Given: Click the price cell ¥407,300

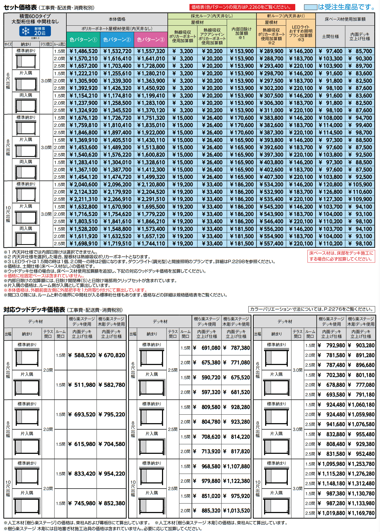Looking at the screenshot, I should (271, 177).
